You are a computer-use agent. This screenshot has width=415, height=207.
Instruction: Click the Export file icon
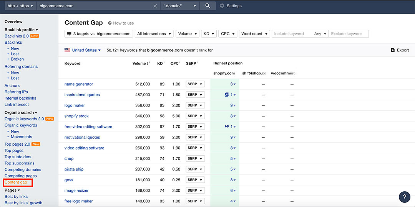pyautogui.click(x=393, y=50)
